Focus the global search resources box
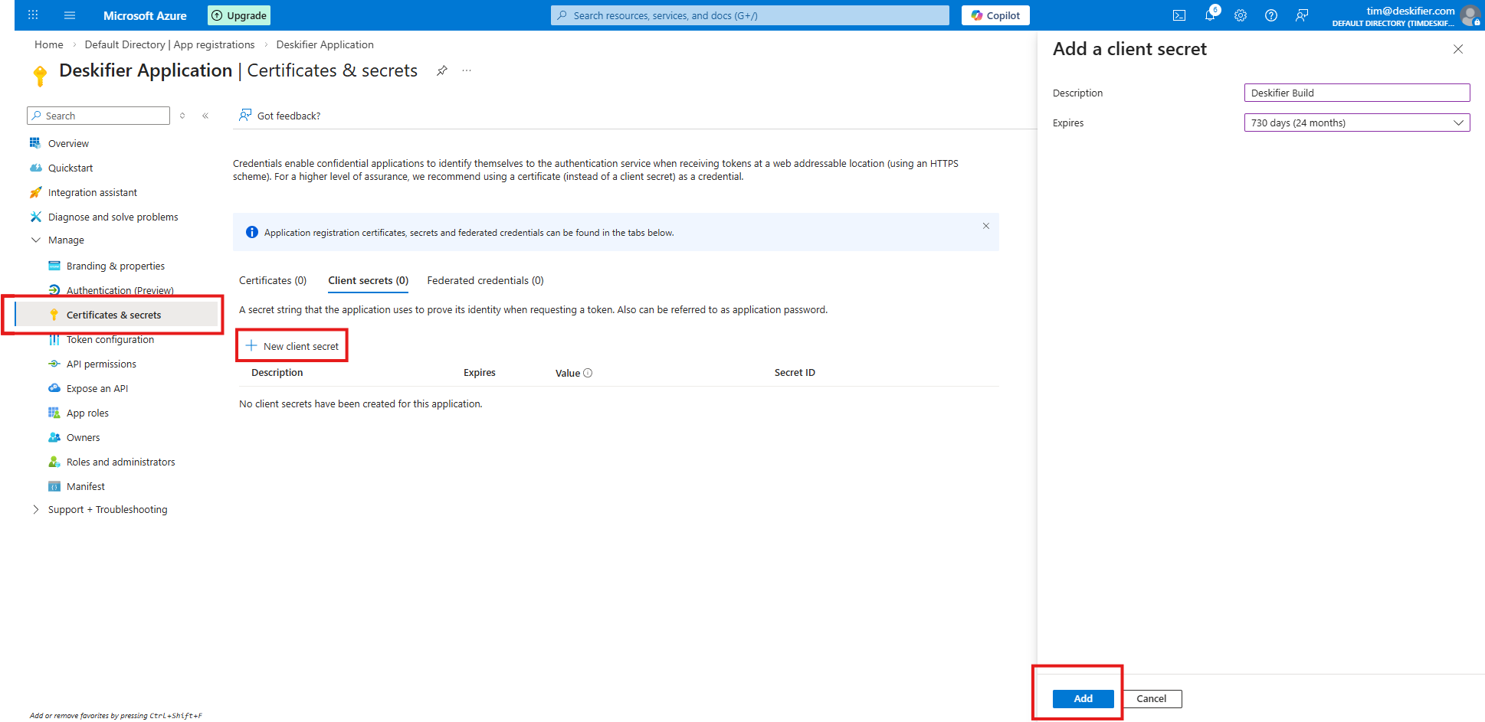 (x=749, y=15)
